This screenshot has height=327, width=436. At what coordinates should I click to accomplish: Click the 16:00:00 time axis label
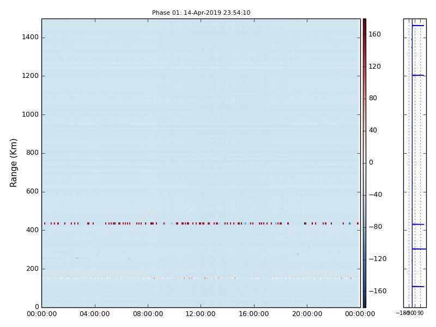point(254,314)
